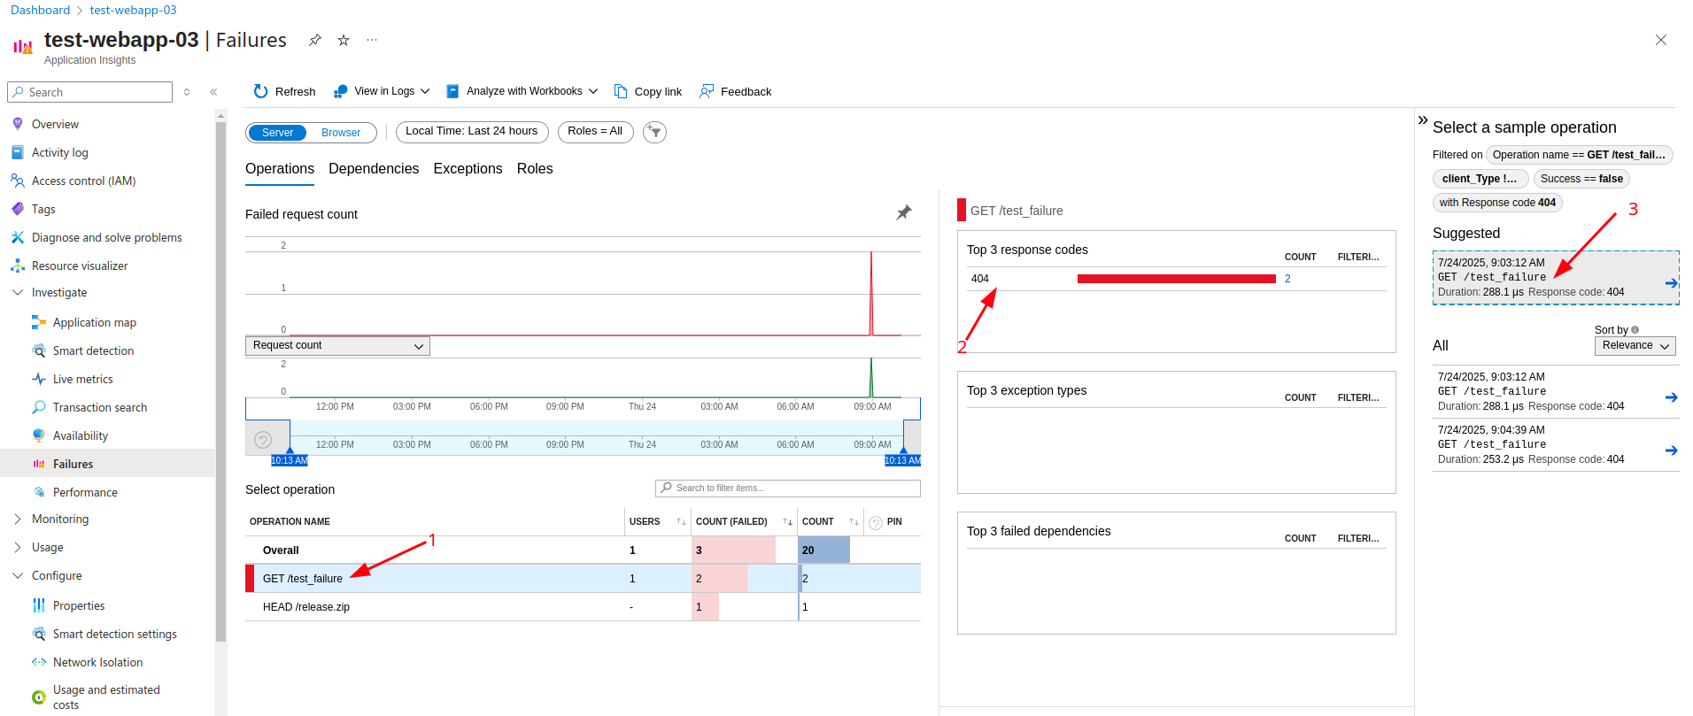Switch to Browser view toggle
This screenshot has height=716, width=1693.
341,133
